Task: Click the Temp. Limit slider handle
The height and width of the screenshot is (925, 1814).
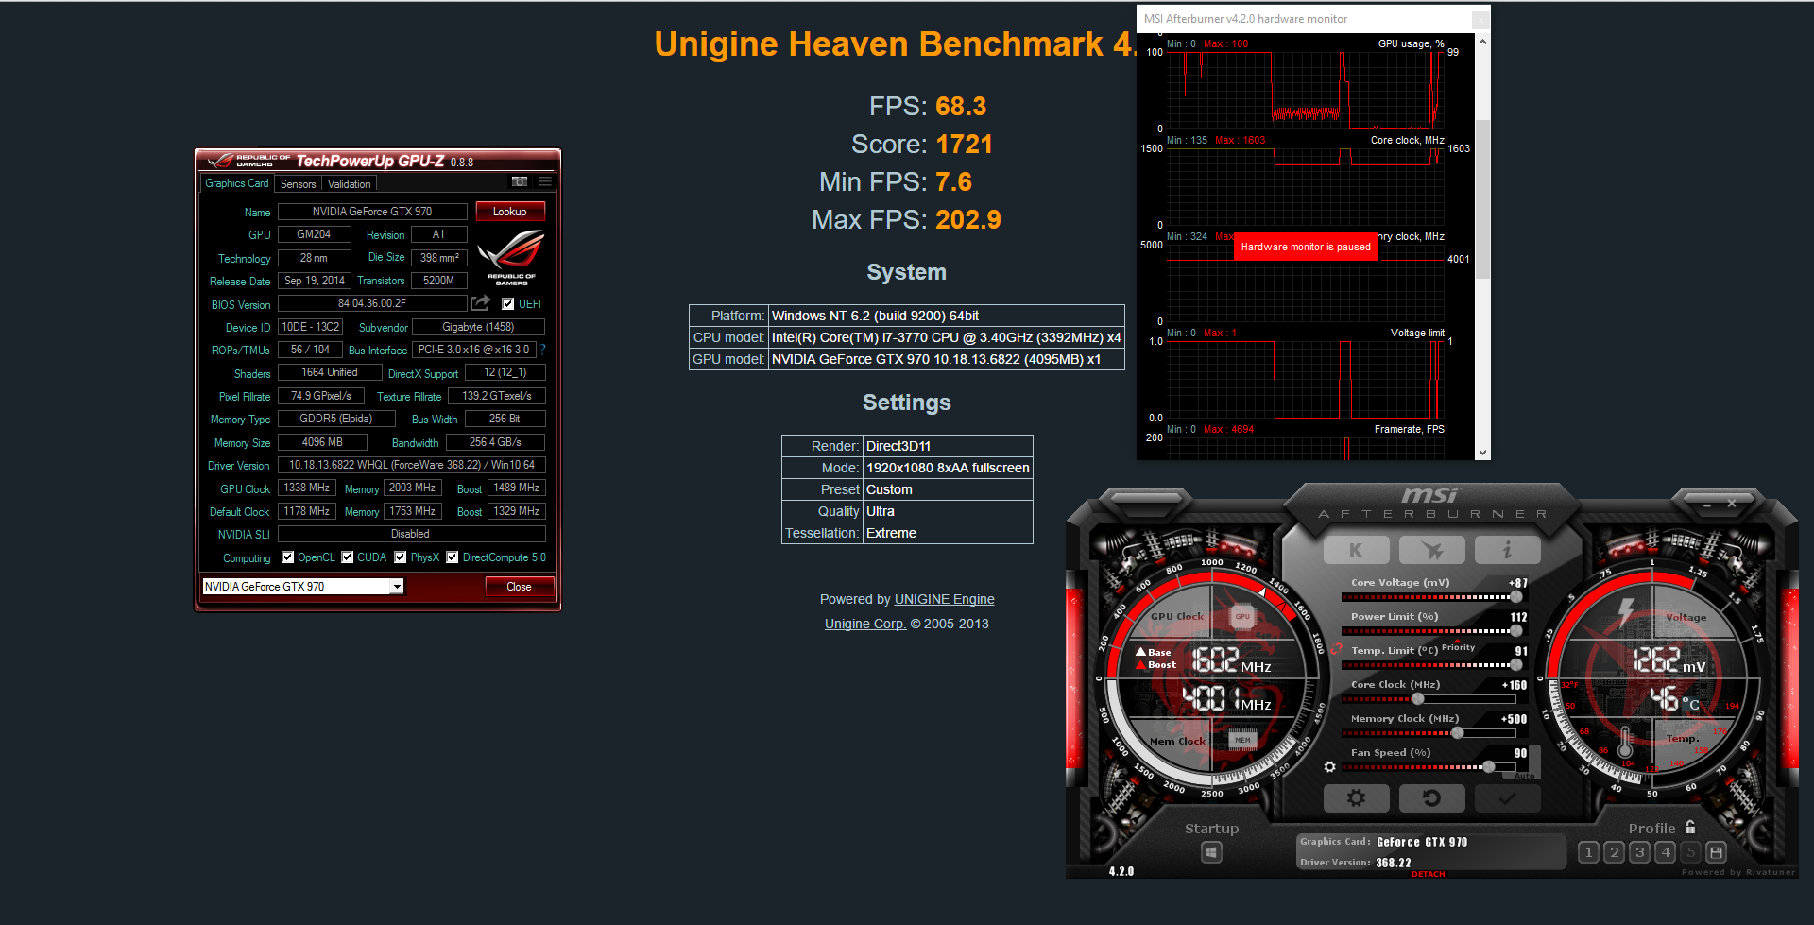Action: [1516, 665]
